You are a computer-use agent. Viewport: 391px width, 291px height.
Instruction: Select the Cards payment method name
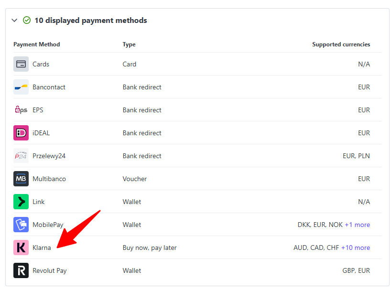click(x=41, y=64)
